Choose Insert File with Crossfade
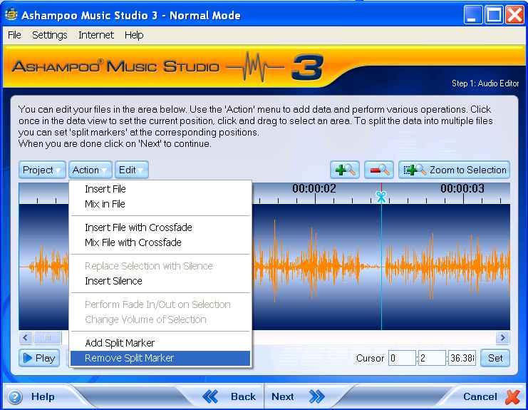Screen dimensions: 528x410 138,227
